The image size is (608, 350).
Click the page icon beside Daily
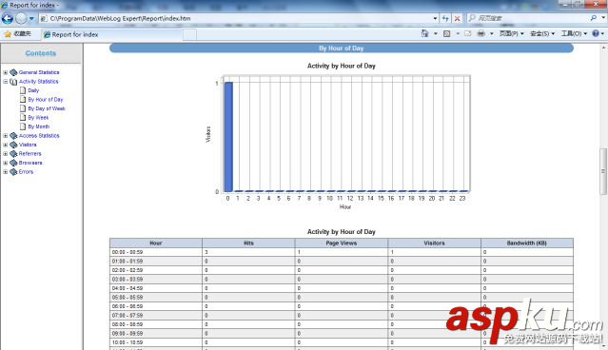pos(23,90)
